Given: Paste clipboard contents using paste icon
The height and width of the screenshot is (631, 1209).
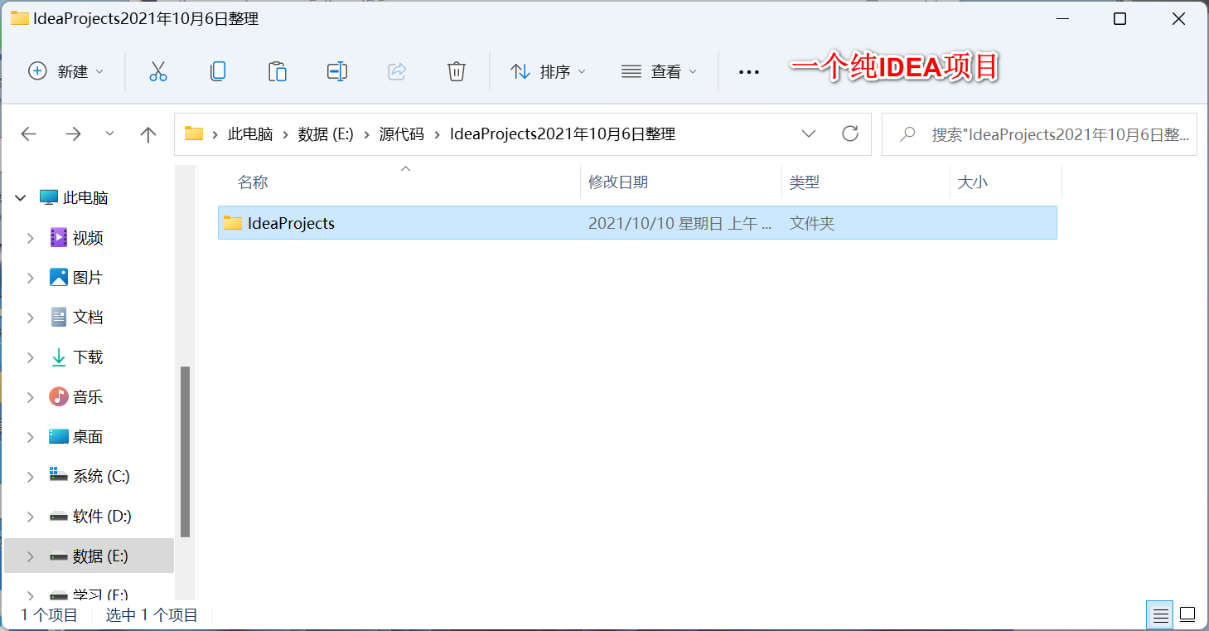Looking at the screenshot, I should [277, 71].
